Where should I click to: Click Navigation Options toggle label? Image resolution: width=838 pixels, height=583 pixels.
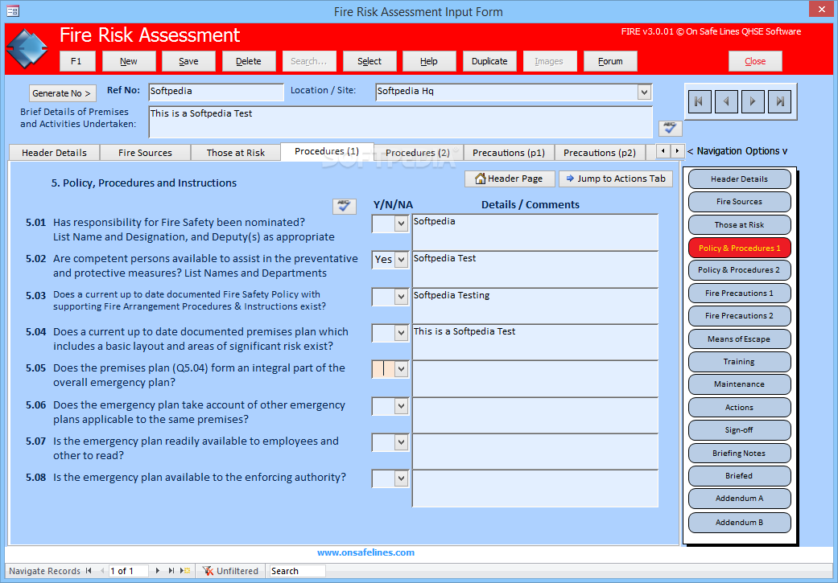(x=737, y=151)
